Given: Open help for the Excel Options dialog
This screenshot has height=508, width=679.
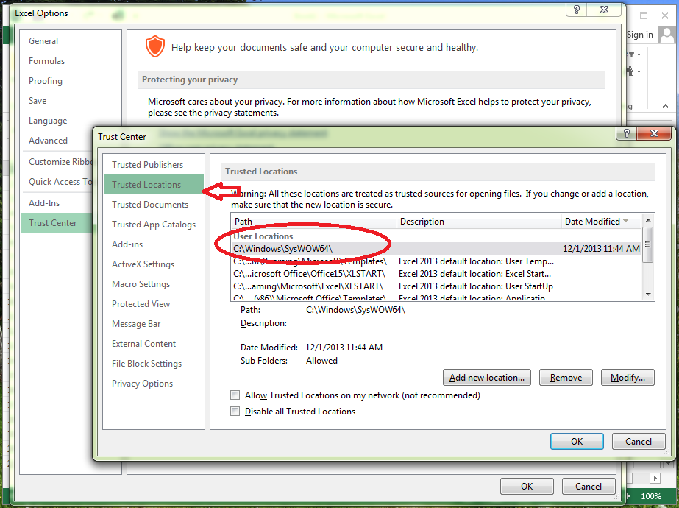Looking at the screenshot, I should point(576,10).
